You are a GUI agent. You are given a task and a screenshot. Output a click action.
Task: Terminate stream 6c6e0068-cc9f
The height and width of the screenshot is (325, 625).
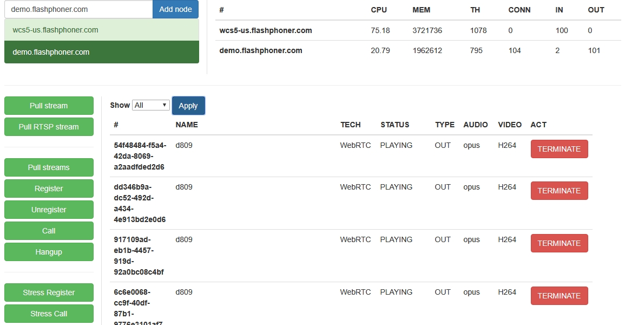559,296
